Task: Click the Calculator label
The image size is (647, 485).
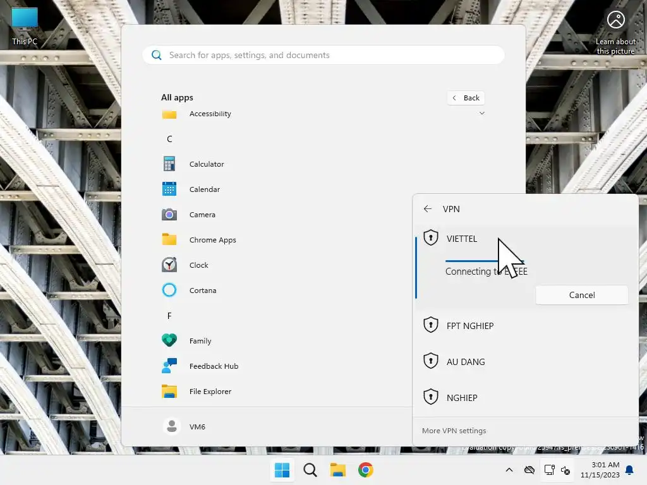Action: 207,164
